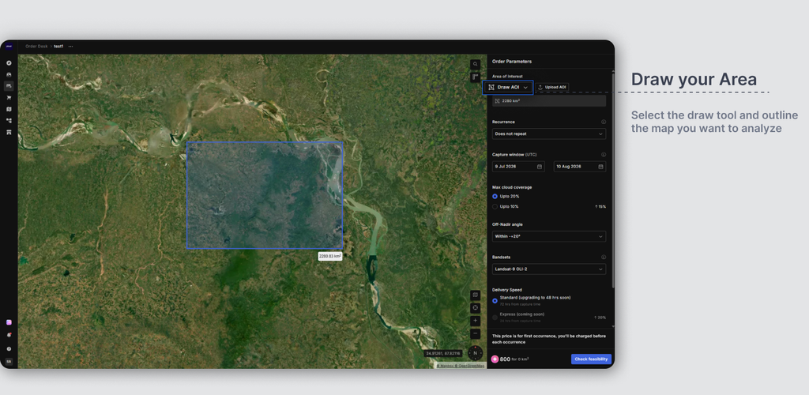Click the recenter target icon on the map
The height and width of the screenshot is (395, 809).
point(475,308)
